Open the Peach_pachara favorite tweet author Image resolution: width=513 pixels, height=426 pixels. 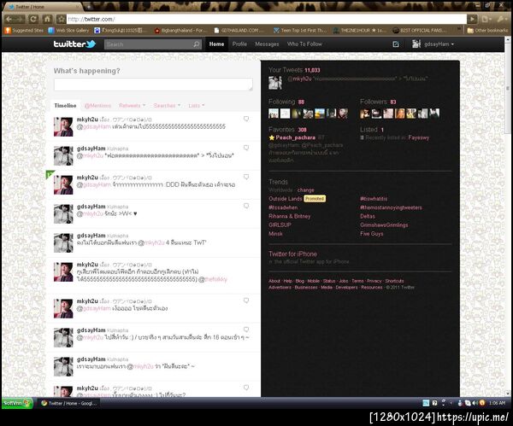(296, 137)
